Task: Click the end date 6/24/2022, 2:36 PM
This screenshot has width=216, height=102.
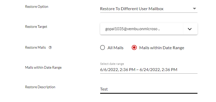Action: [x=158, y=70]
